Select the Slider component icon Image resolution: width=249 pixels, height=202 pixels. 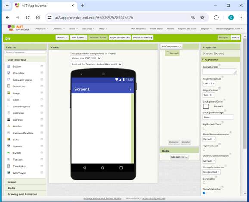pos(9,140)
